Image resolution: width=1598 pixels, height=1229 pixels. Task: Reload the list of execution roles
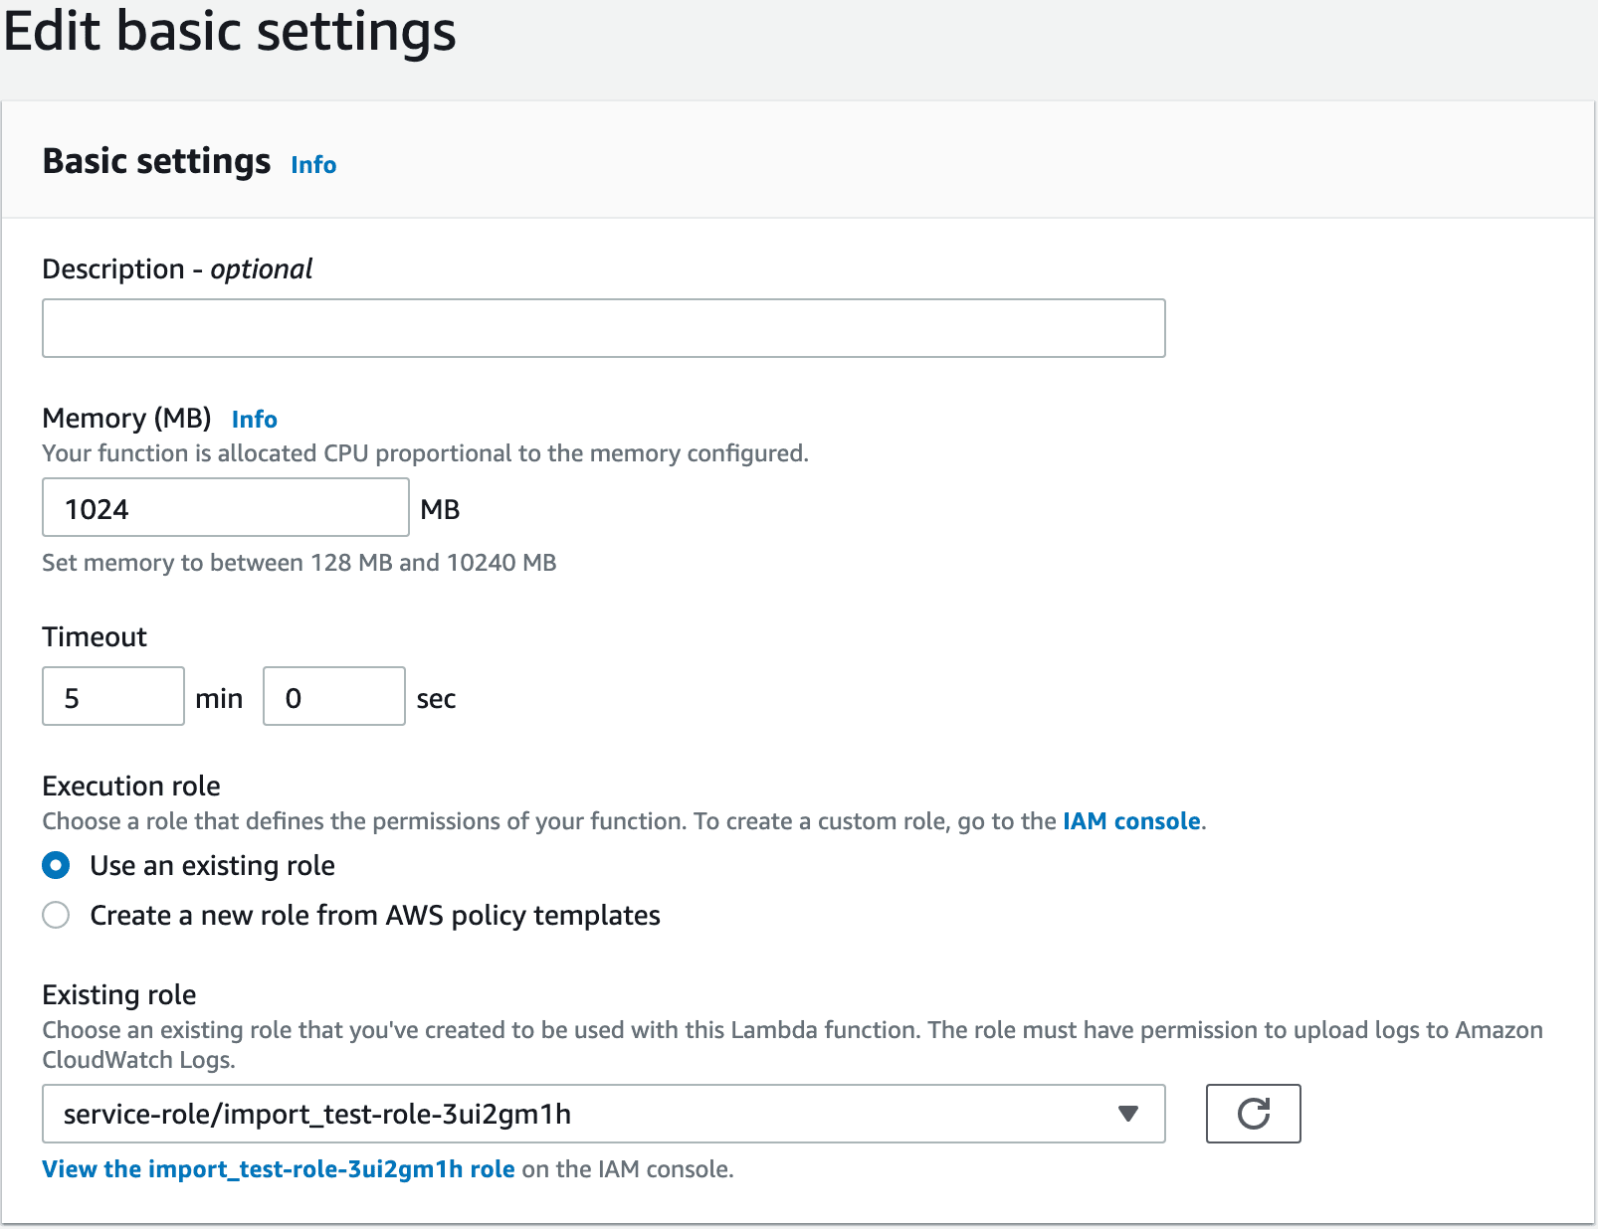1253,1114
